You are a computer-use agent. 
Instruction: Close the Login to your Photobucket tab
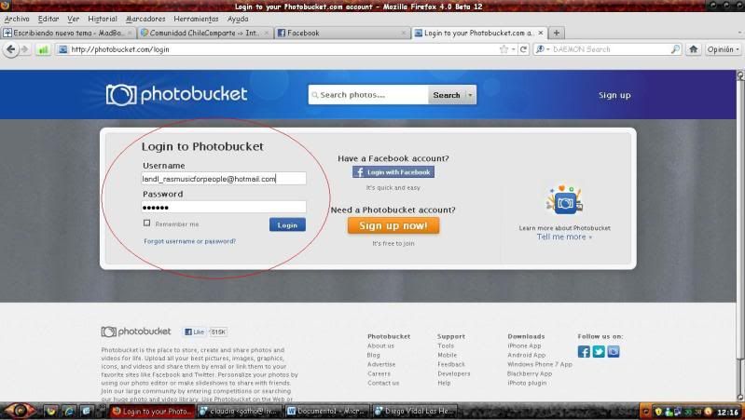click(541, 33)
